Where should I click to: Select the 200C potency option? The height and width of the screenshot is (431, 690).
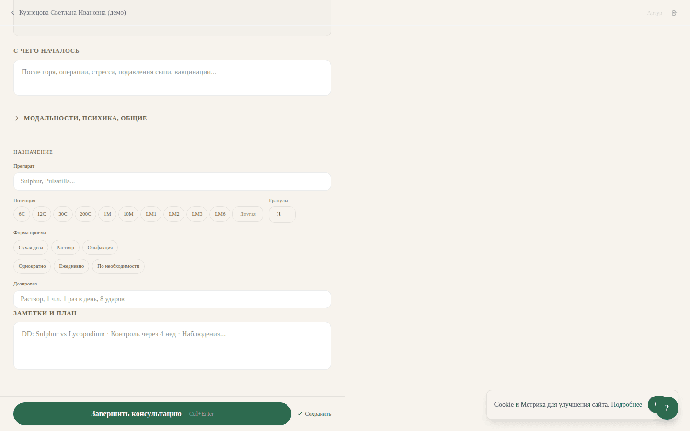[x=85, y=214]
